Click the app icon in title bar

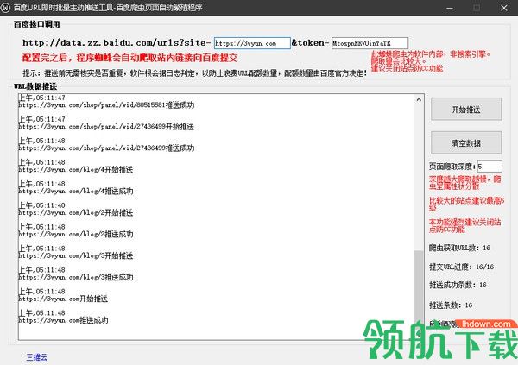pyautogui.click(x=6, y=8)
